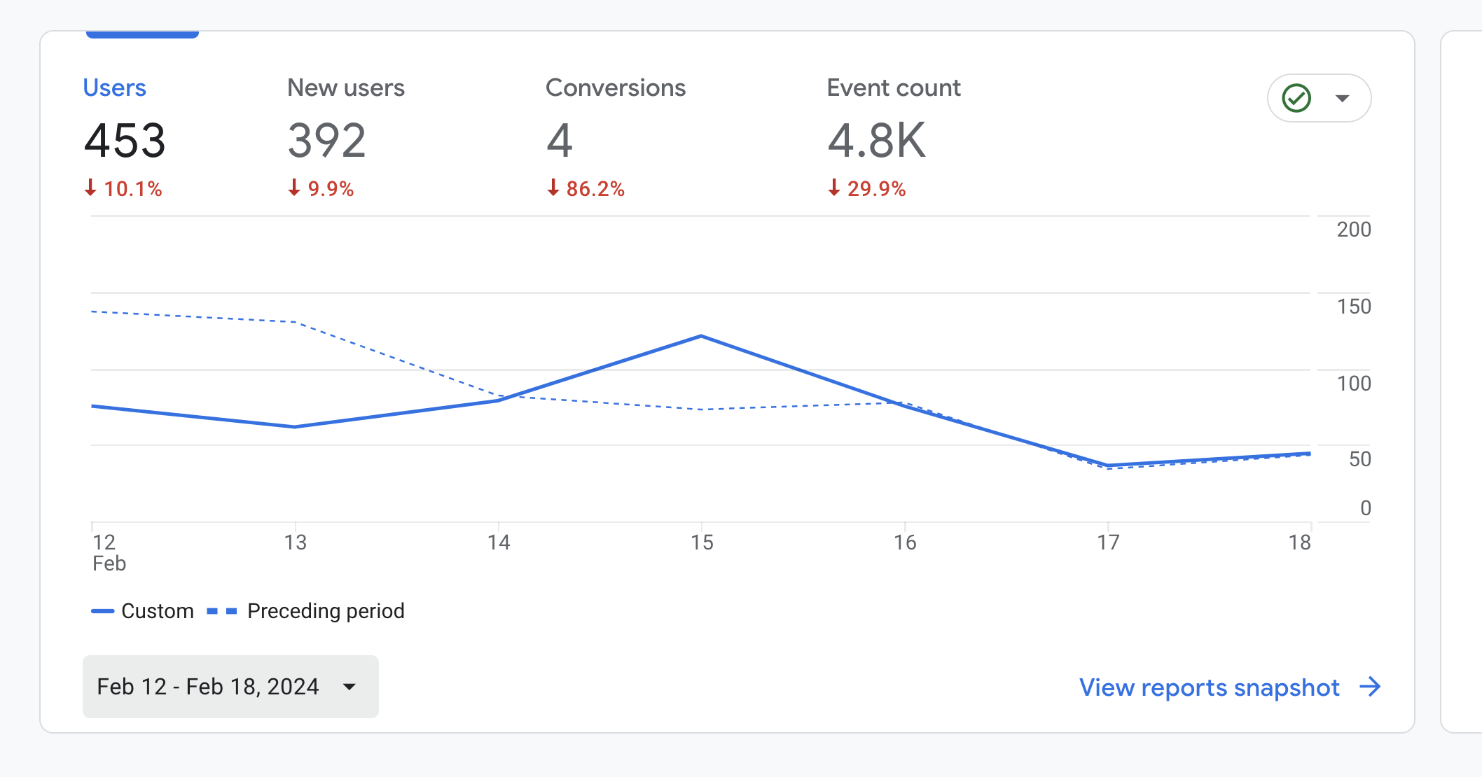Viewport: 1482px width, 777px height.
Task: Open the Feb 12 - Feb 18 date selector
Action: pos(230,687)
